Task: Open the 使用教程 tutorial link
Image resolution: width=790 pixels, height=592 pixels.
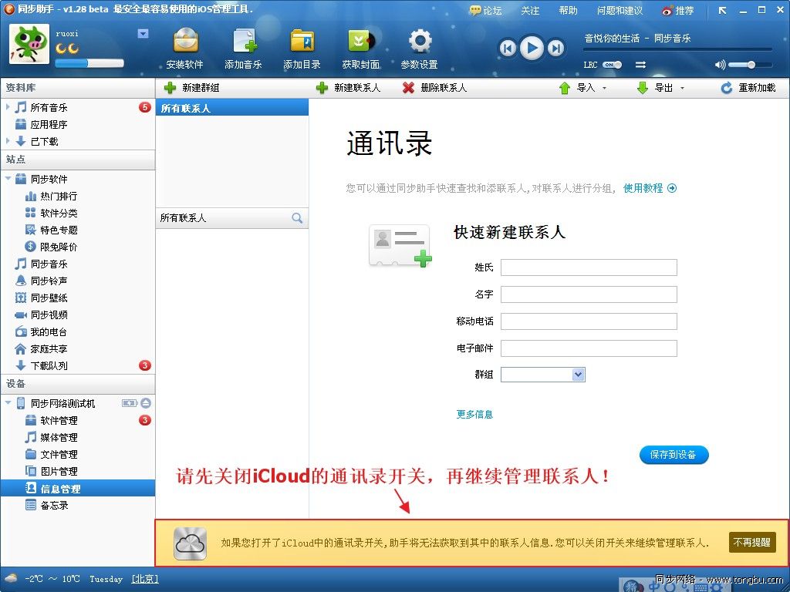Action: pos(645,187)
